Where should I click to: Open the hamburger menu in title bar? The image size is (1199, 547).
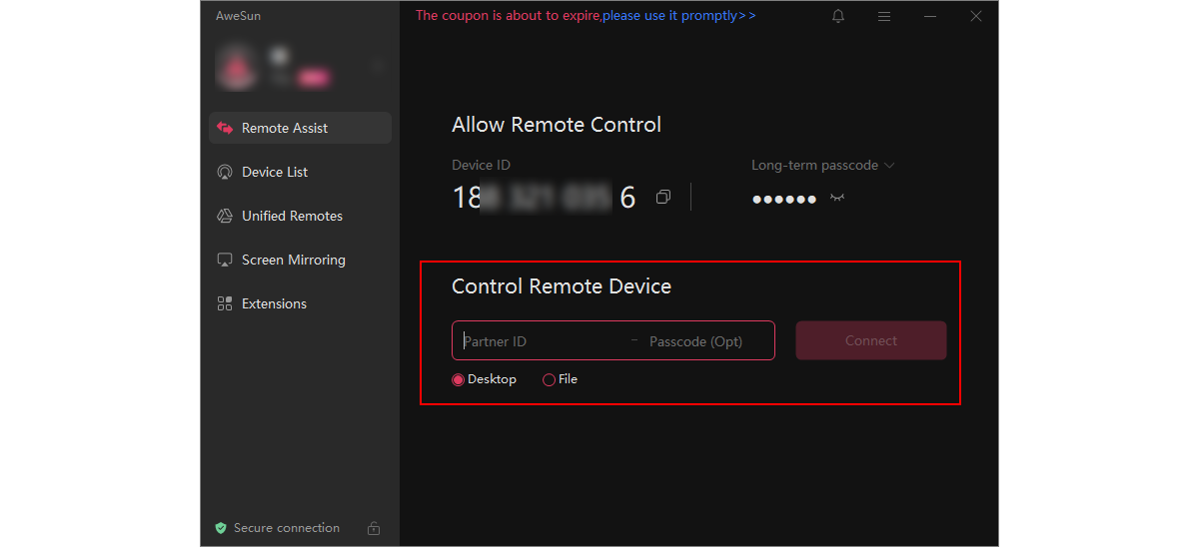click(884, 16)
